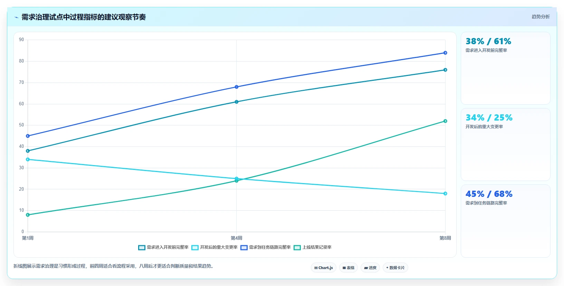The height and width of the screenshot is (286, 564).
Task: Select the 表格 tag button
Action: [348, 268]
